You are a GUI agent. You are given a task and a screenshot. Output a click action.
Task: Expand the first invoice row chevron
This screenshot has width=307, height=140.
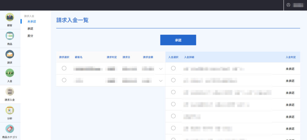point(161,69)
